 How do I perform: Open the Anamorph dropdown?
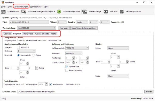pos(74,53)
